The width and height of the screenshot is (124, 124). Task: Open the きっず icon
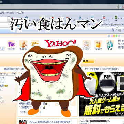[110, 45]
